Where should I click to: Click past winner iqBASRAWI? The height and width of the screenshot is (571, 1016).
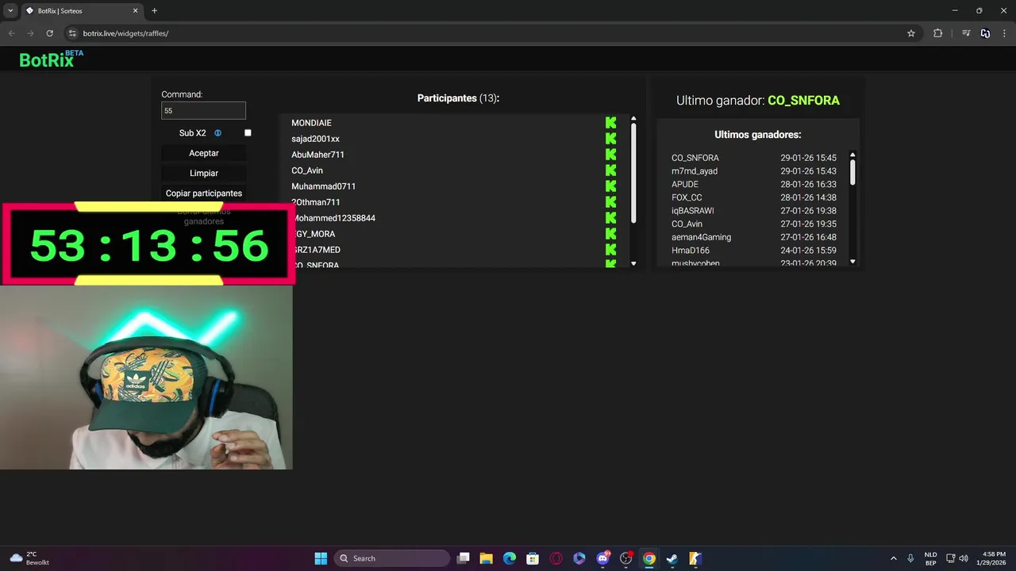(x=692, y=211)
